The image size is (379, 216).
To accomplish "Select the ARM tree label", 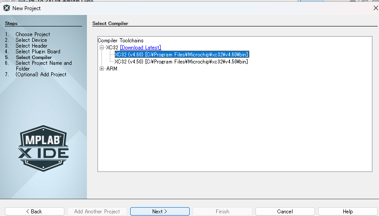I will click(112, 68).
